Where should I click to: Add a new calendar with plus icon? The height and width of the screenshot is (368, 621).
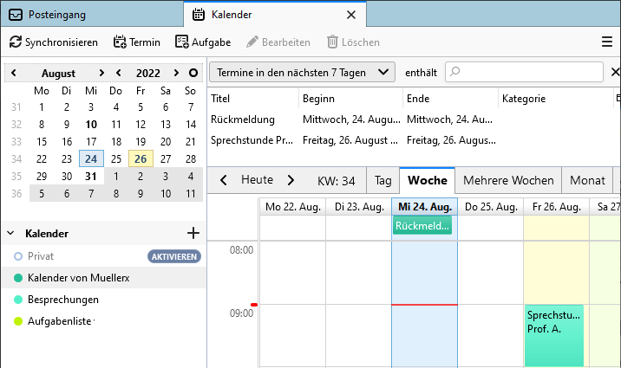193,233
